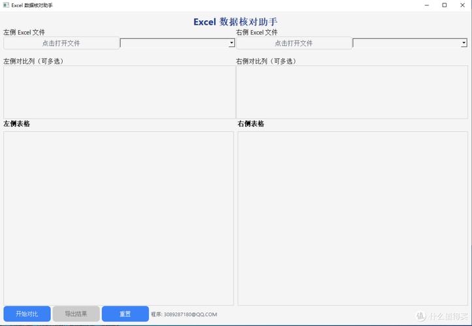
Task: Close the Excel 数据核对助手 window
Action: coord(462,5)
